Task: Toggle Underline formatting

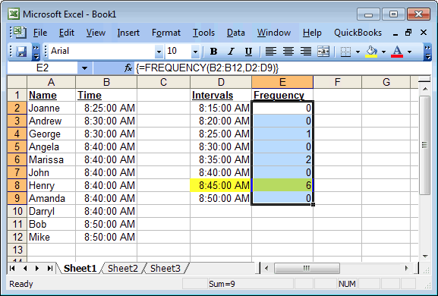Action: tap(248, 52)
